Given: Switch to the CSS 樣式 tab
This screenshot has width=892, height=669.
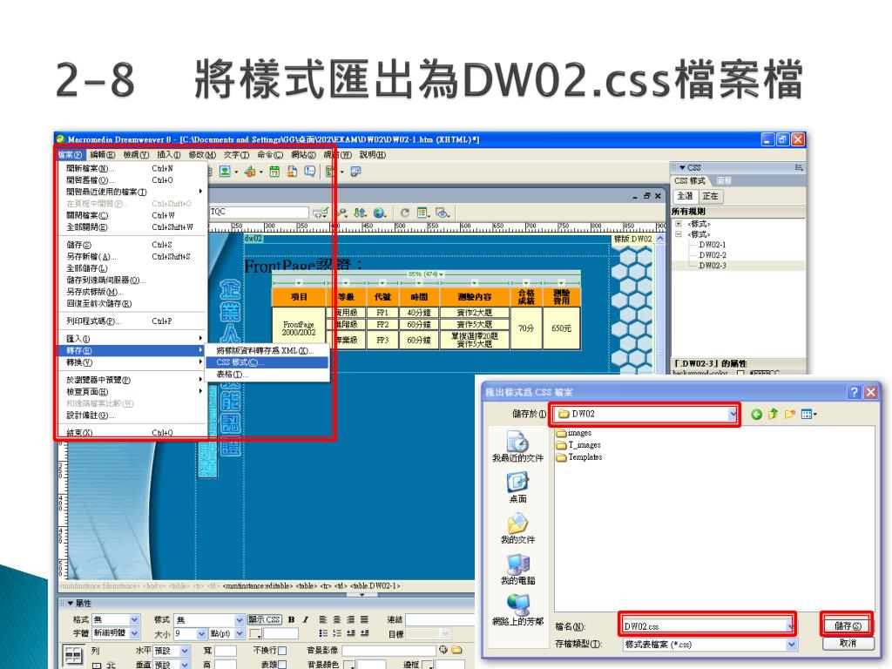Looking at the screenshot, I should [690, 181].
